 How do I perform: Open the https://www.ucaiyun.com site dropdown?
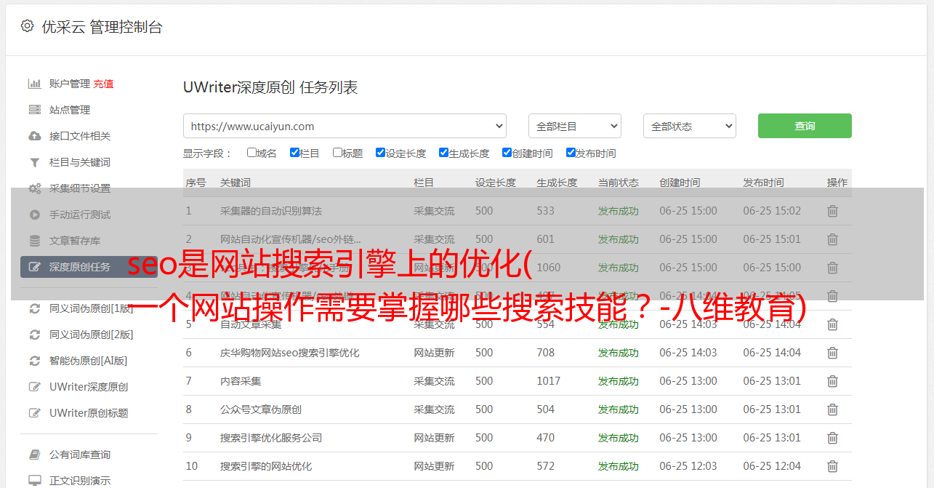click(x=345, y=126)
